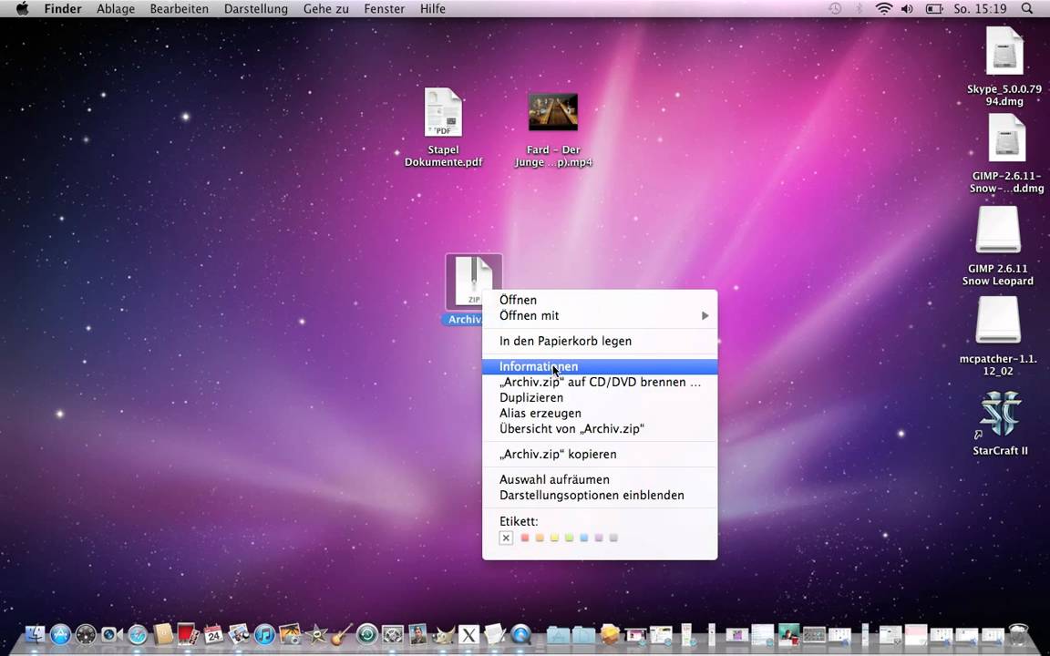The image size is (1050, 656).
Task: Open the Apple menu
Action: pos(22,9)
